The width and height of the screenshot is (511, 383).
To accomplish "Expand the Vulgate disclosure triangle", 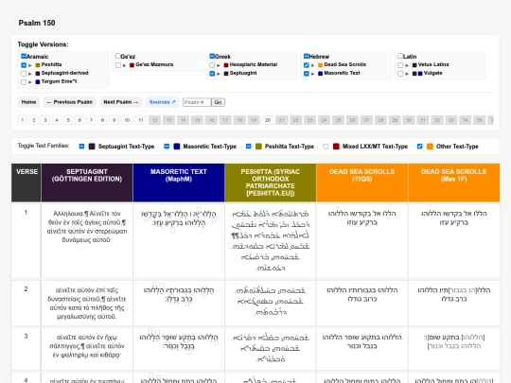I will tap(407, 74).
